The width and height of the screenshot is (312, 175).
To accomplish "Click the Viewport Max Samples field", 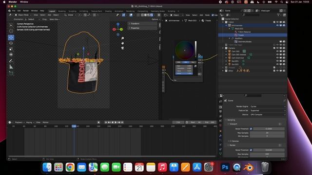I will pyautogui.click(x=267, y=133).
